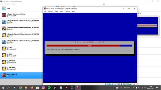Open the File menu in VirtualBox Manager
Image resolution: width=161 pixels, height=90 pixels.
(x=2, y=4)
